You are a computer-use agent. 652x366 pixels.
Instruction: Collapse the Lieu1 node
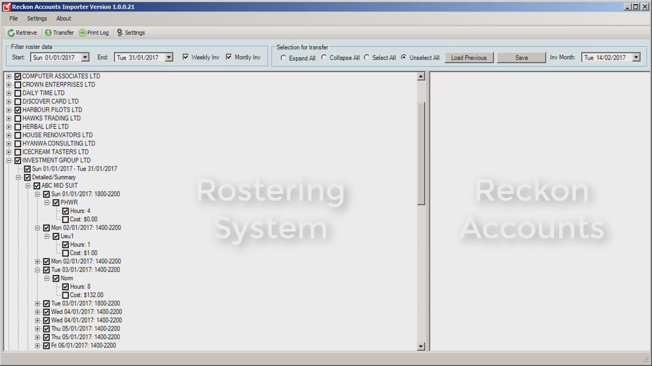pos(47,236)
